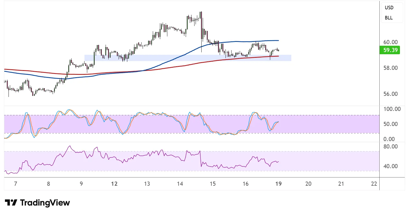Click the 100.00 stochastic scale label

click(392, 109)
